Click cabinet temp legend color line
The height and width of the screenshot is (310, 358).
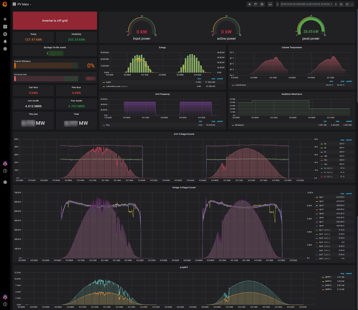(x=233, y=85)
